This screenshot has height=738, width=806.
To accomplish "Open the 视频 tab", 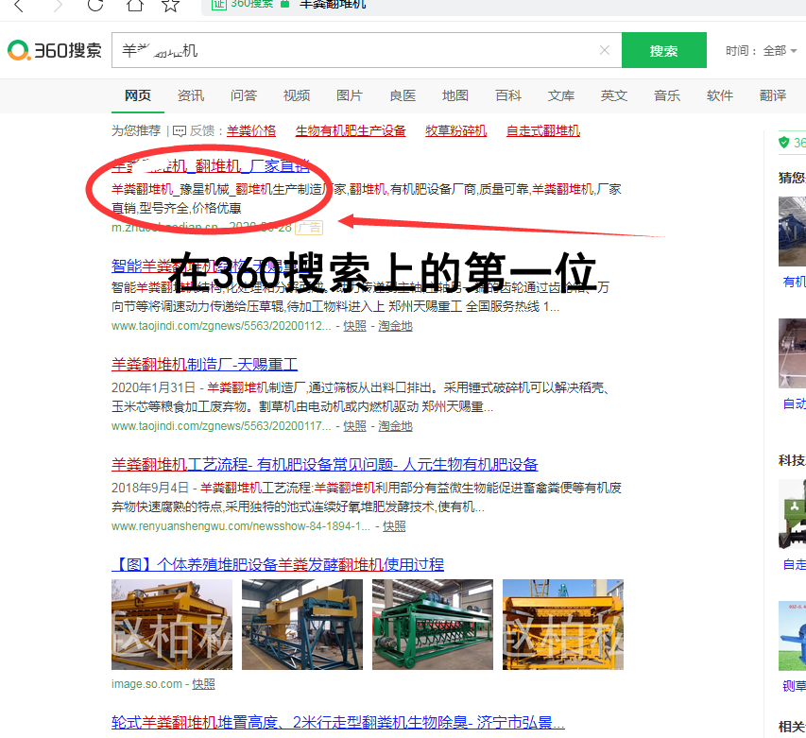I will tap(297, 95).
